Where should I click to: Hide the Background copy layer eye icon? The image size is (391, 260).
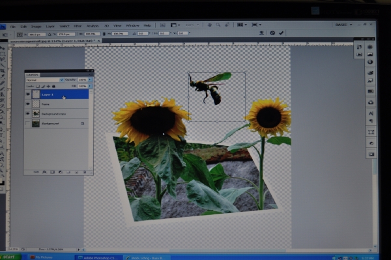coord(28,113)
